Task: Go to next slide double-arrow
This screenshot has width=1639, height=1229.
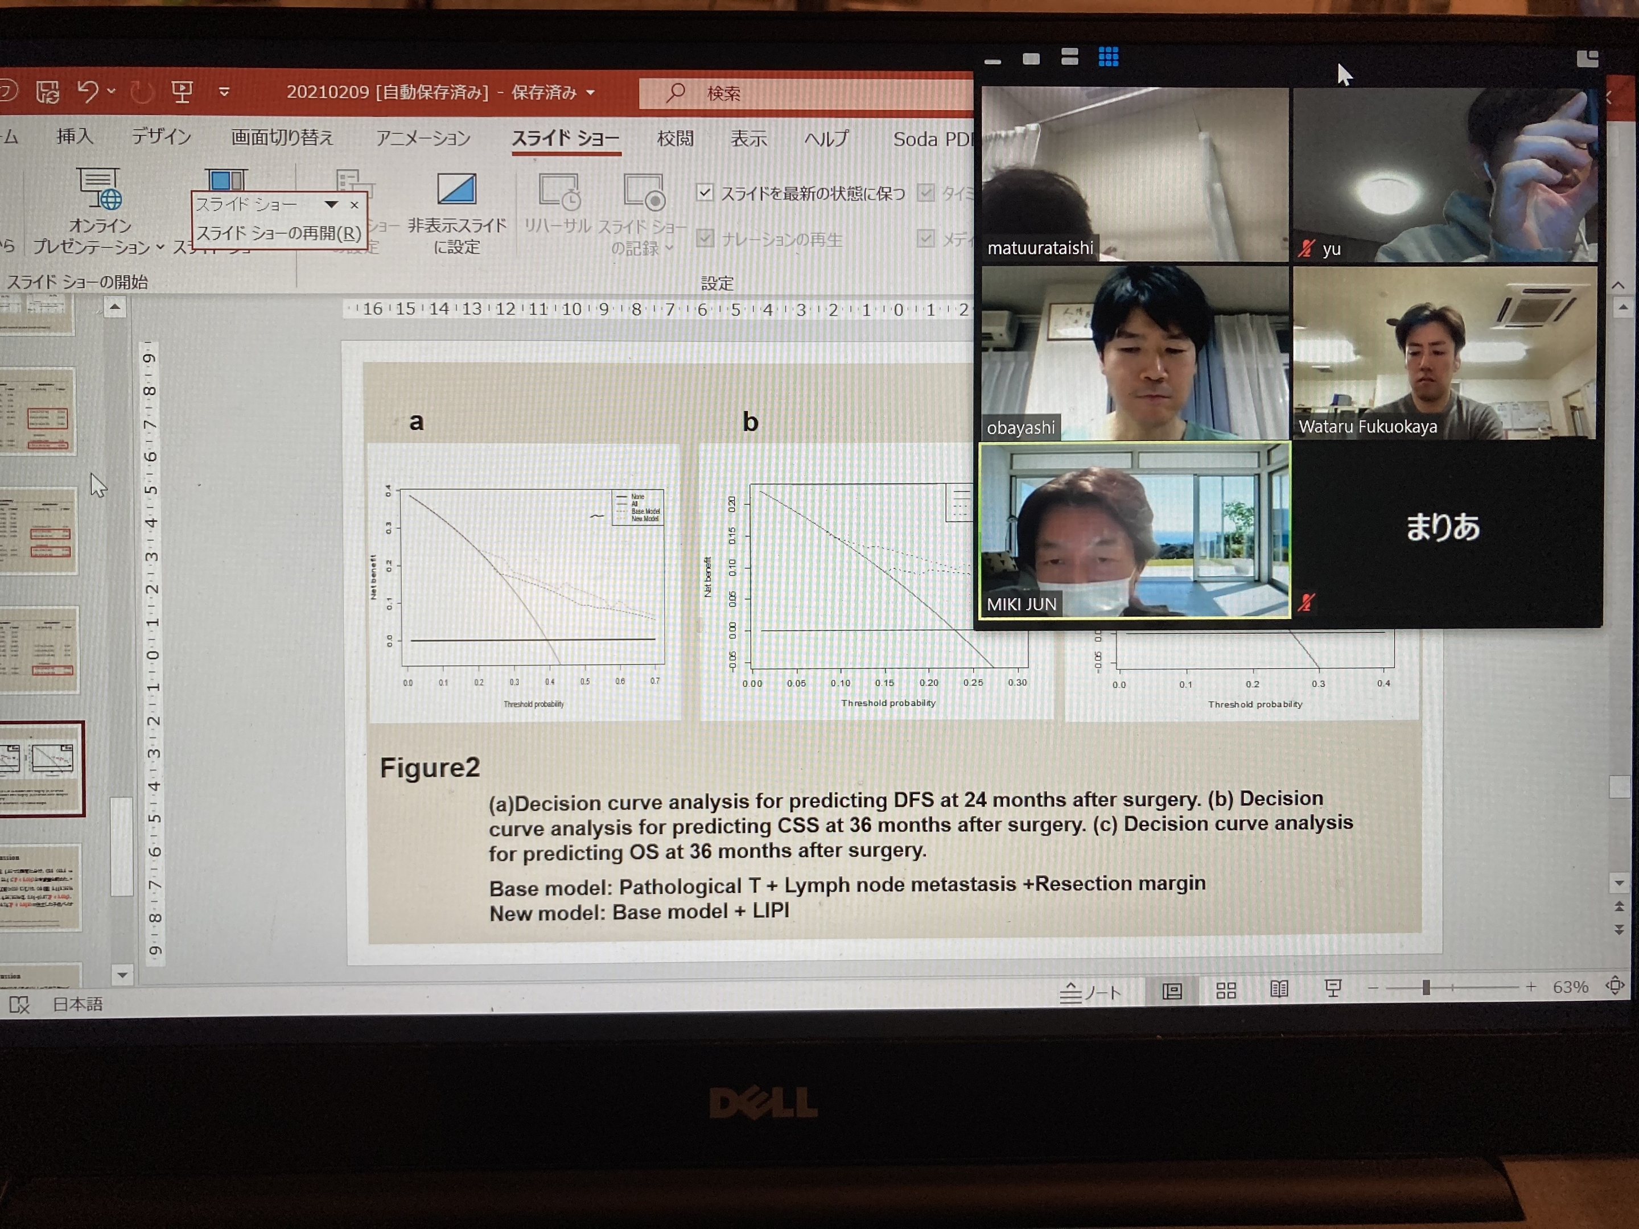Action: (x=1620, y=929)
